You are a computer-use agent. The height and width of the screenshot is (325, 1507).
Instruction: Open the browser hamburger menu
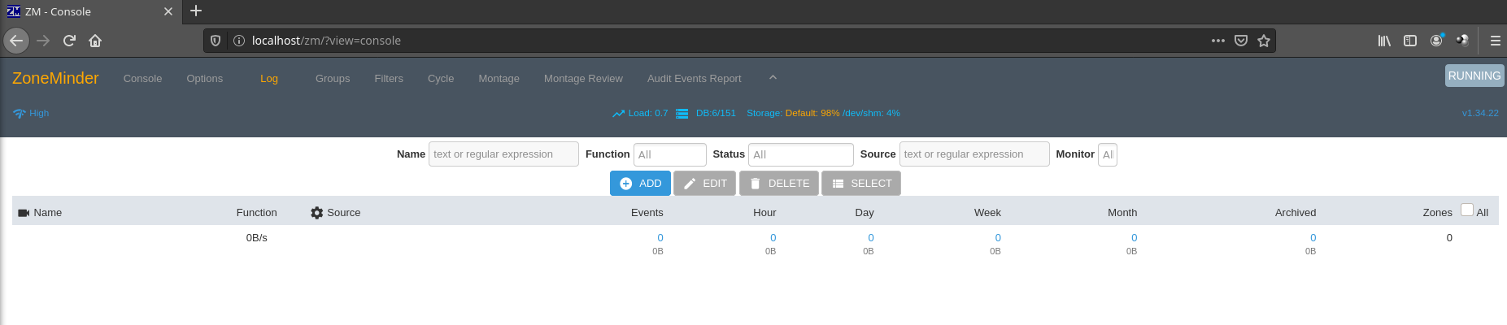[1495, 41]
